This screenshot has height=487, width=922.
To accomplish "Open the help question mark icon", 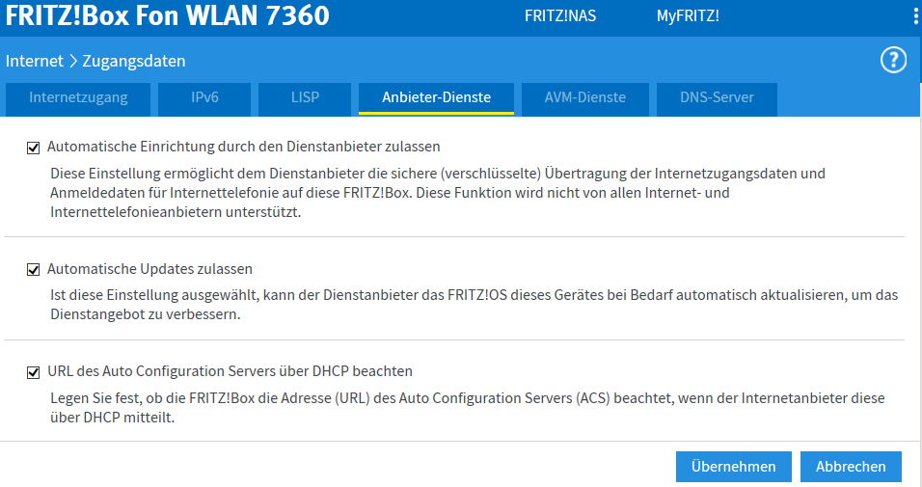I will 894,61.
